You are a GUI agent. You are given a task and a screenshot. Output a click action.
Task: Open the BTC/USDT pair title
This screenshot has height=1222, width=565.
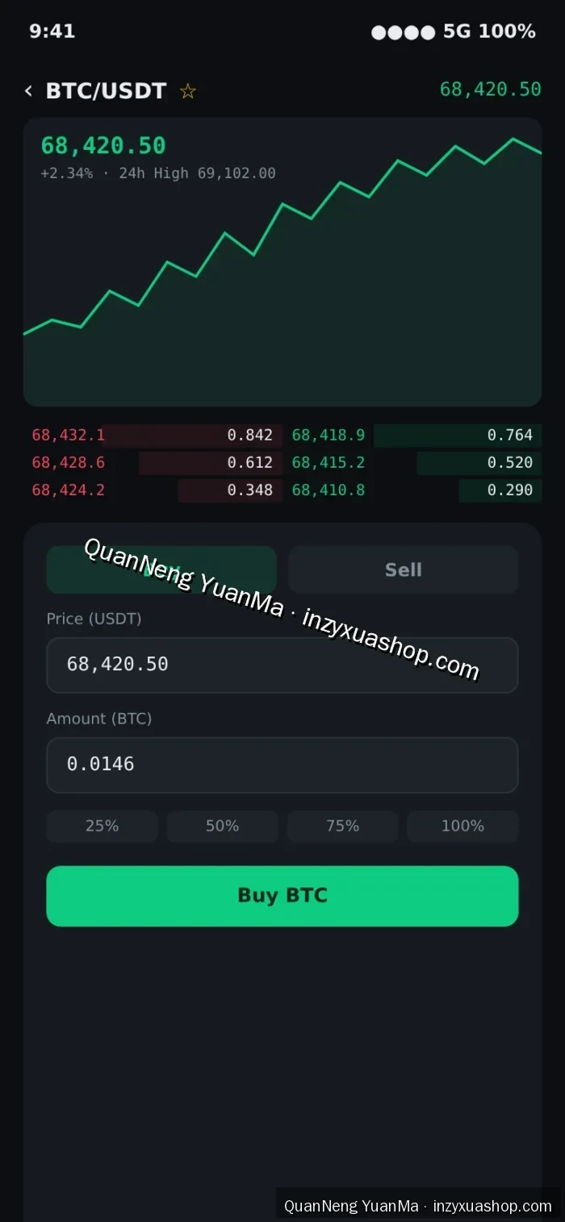click(106, 91)
